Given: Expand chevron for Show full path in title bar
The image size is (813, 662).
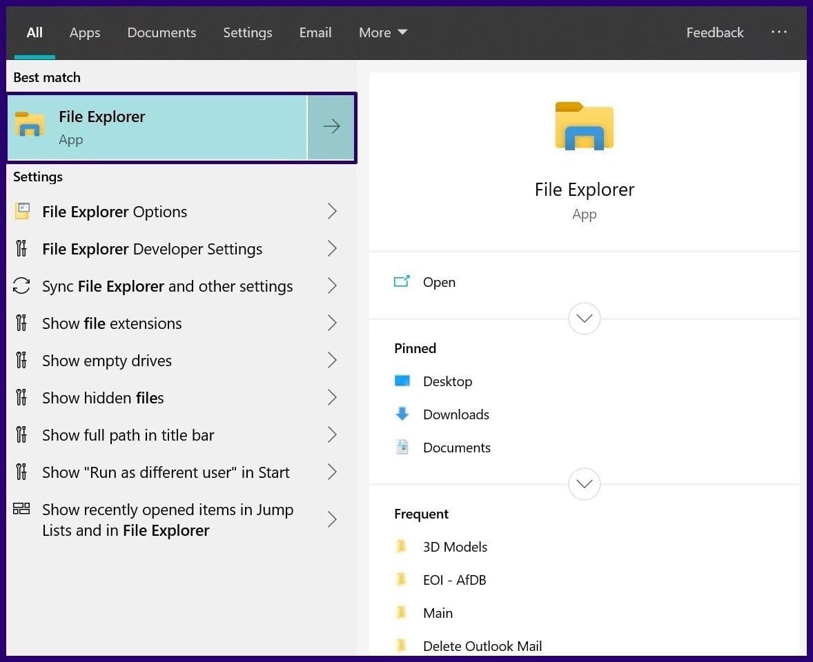Looking at the screenshot, I should (333, 434).
